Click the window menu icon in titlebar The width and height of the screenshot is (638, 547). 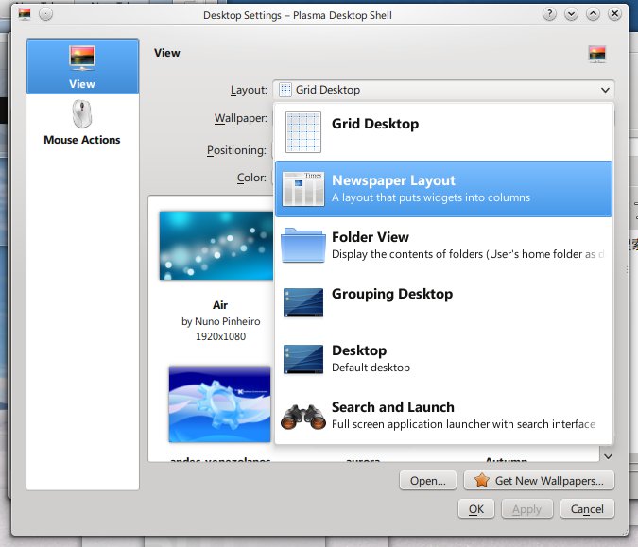[25, 14]
